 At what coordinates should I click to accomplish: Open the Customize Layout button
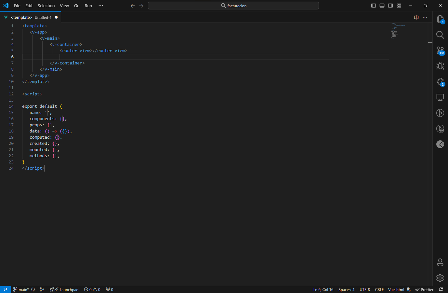(399, 6)
